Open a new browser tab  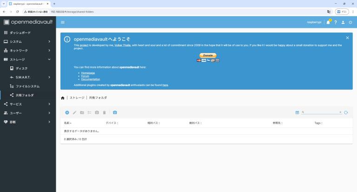[54, 4]
